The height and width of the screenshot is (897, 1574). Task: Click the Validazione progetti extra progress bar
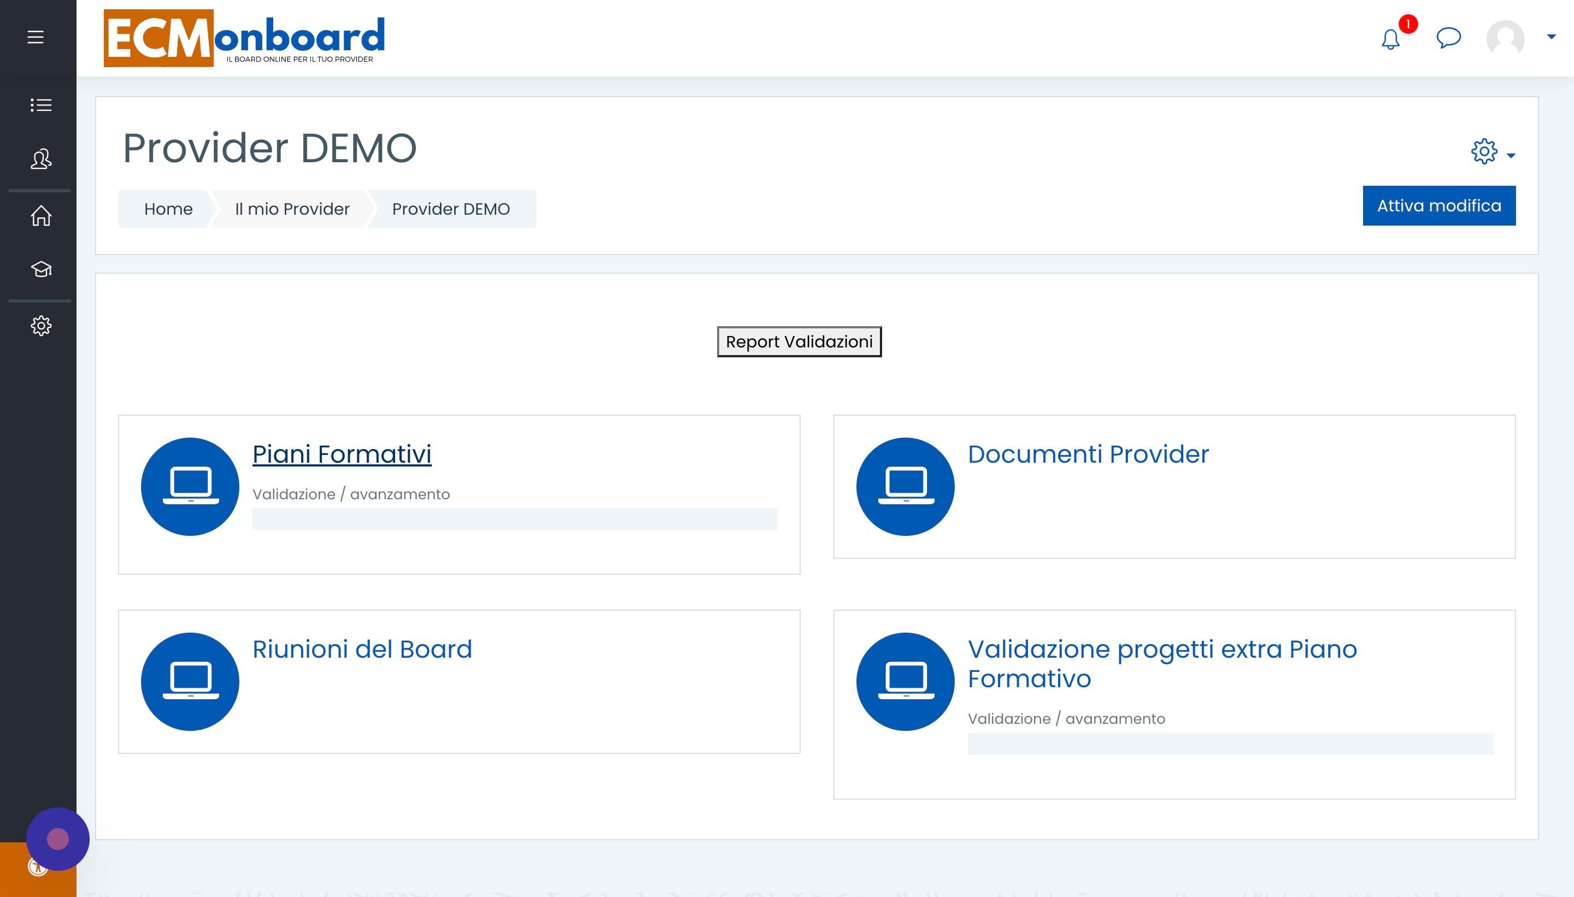click(1230, 743)
